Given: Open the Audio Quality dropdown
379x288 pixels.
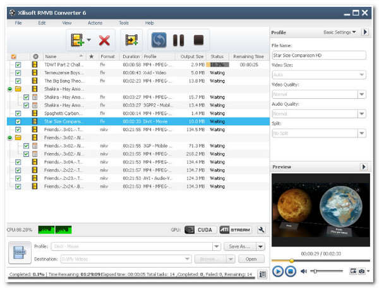Looking at the screenshot, I should coord(361,113).
